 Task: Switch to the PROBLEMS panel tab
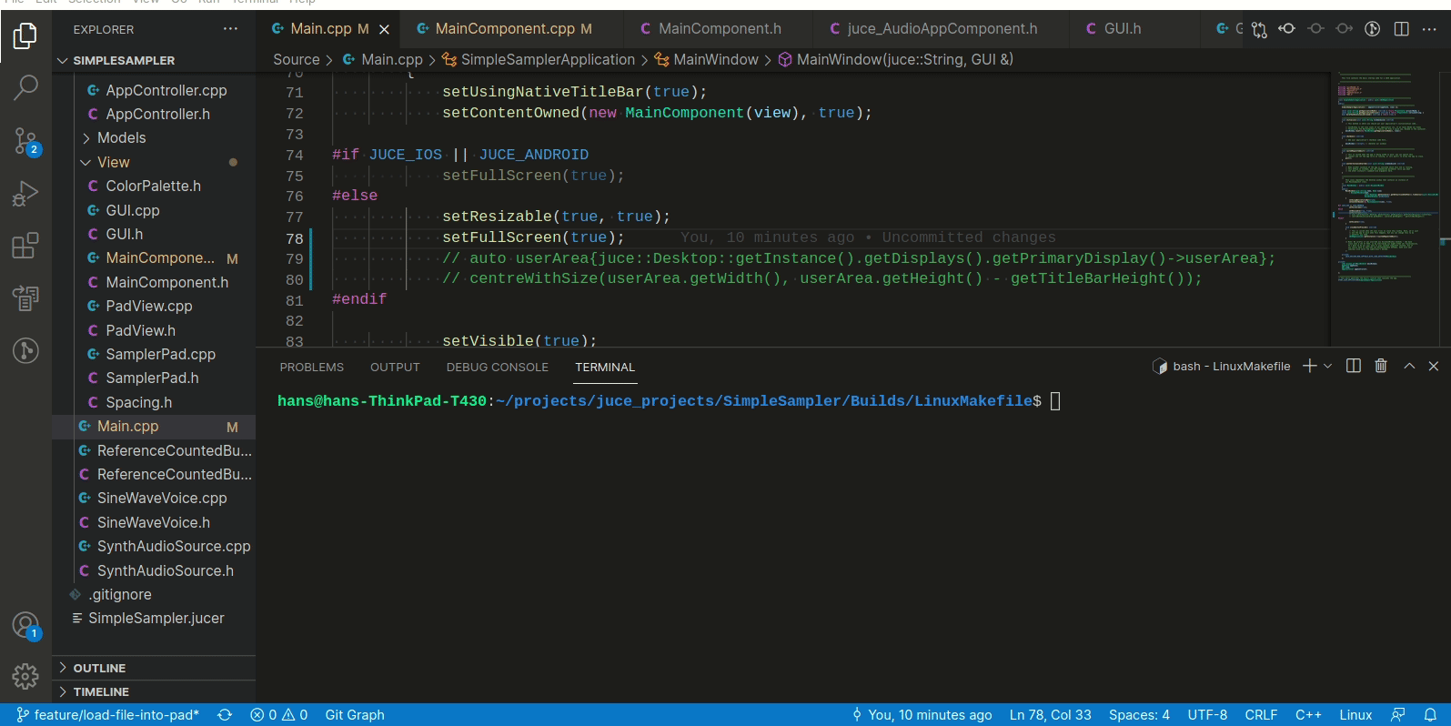(x=311, y=368)
